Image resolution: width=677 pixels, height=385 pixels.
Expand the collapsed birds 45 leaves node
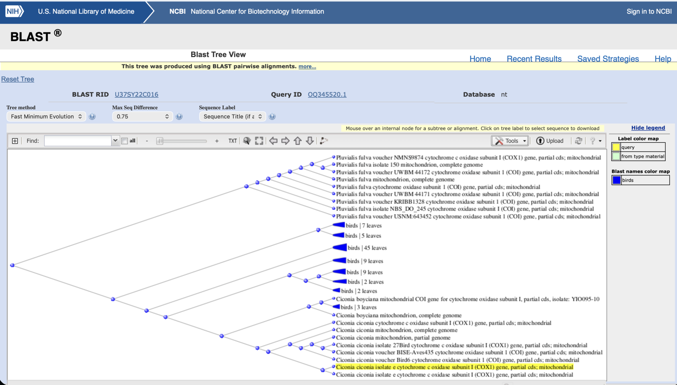click(x=340, y=248)
